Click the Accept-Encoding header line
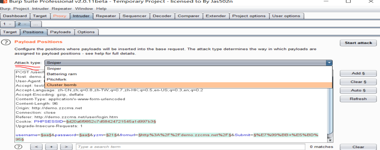The width and height of the screenshot is (380, 150). 50,94
